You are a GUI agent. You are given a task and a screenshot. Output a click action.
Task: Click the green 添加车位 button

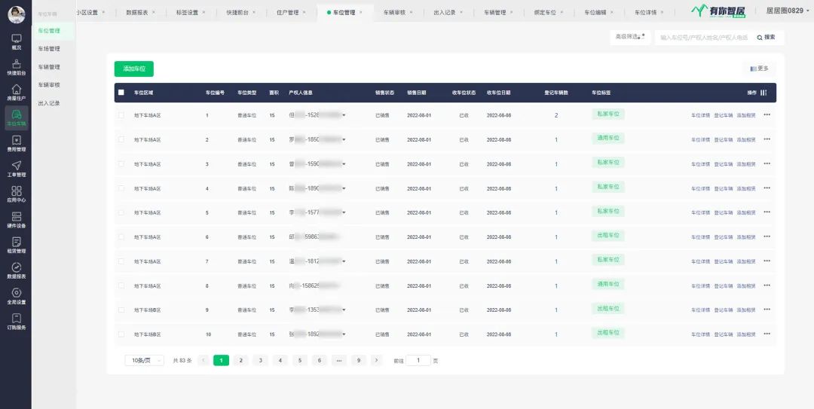[x=134, y=69]
